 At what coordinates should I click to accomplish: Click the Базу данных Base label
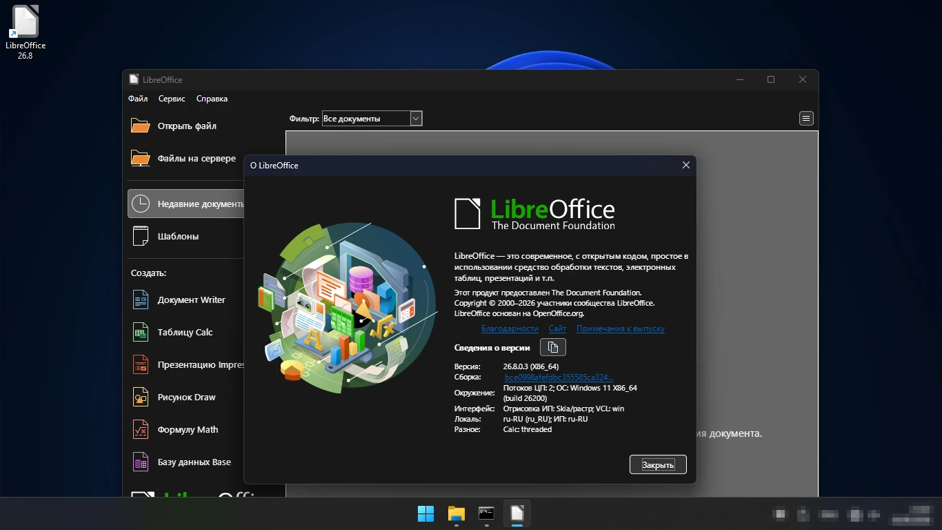(x=194, y=462)
